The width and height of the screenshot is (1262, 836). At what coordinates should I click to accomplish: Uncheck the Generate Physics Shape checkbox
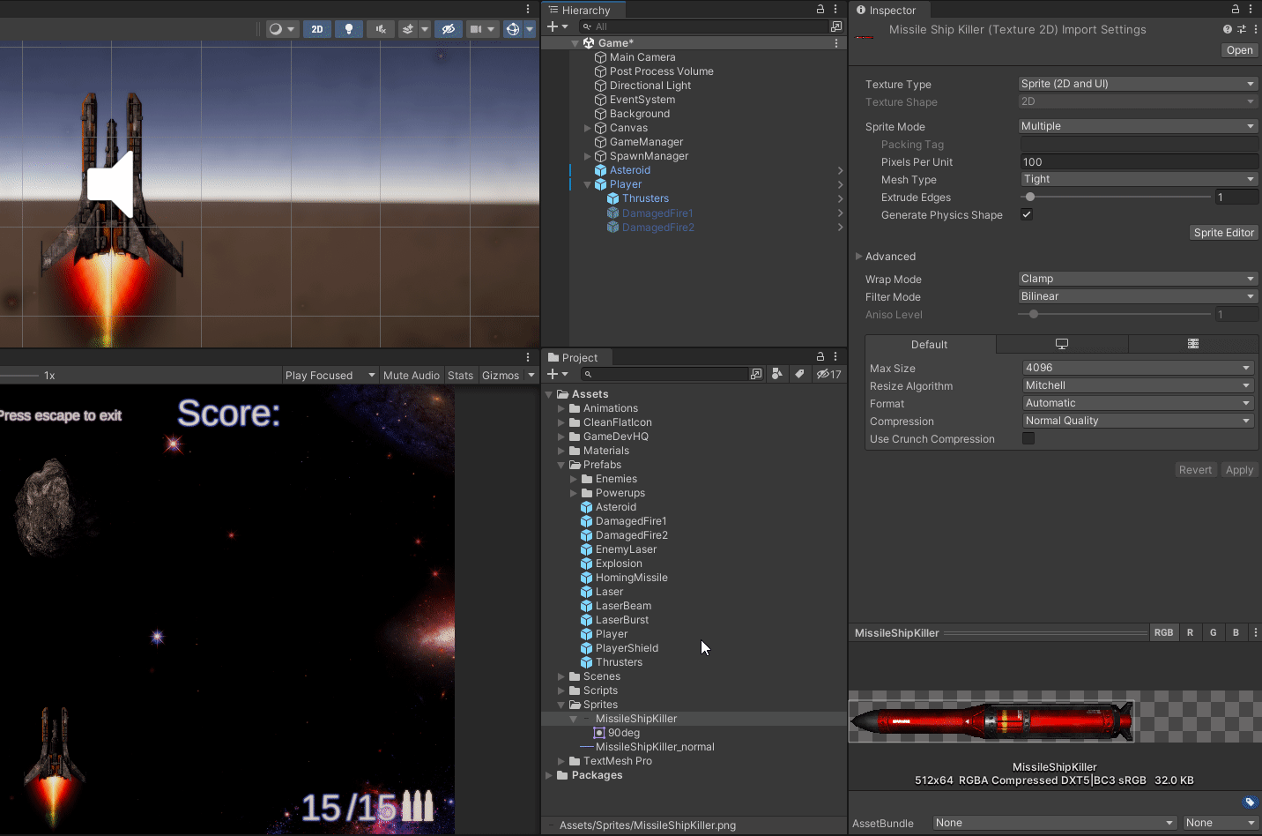[1027, 214]
